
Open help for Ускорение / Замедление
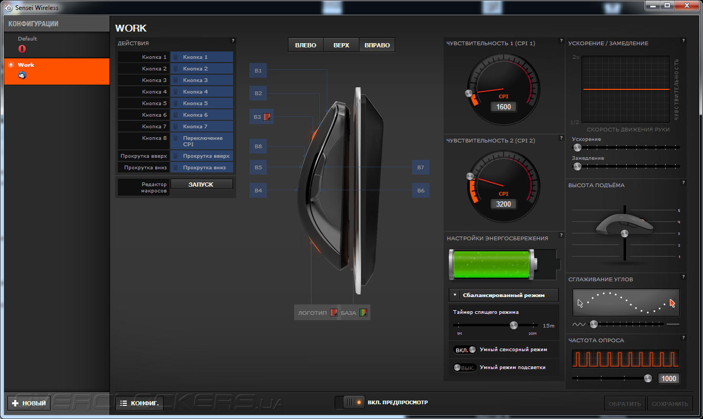(684, 40)
